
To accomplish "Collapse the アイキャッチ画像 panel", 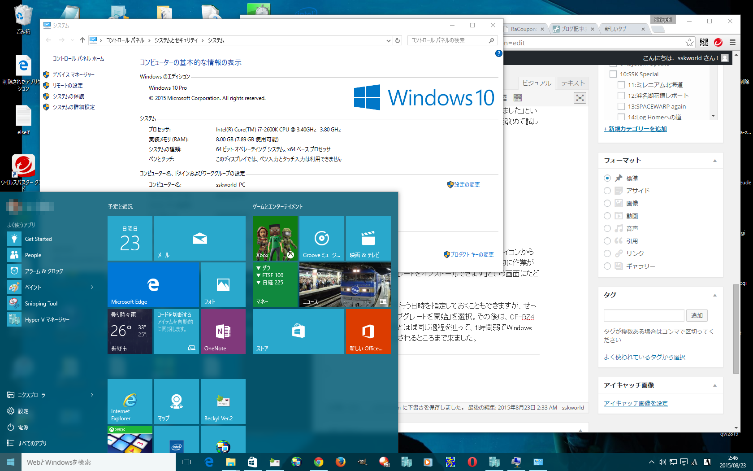I will point(715,385).
